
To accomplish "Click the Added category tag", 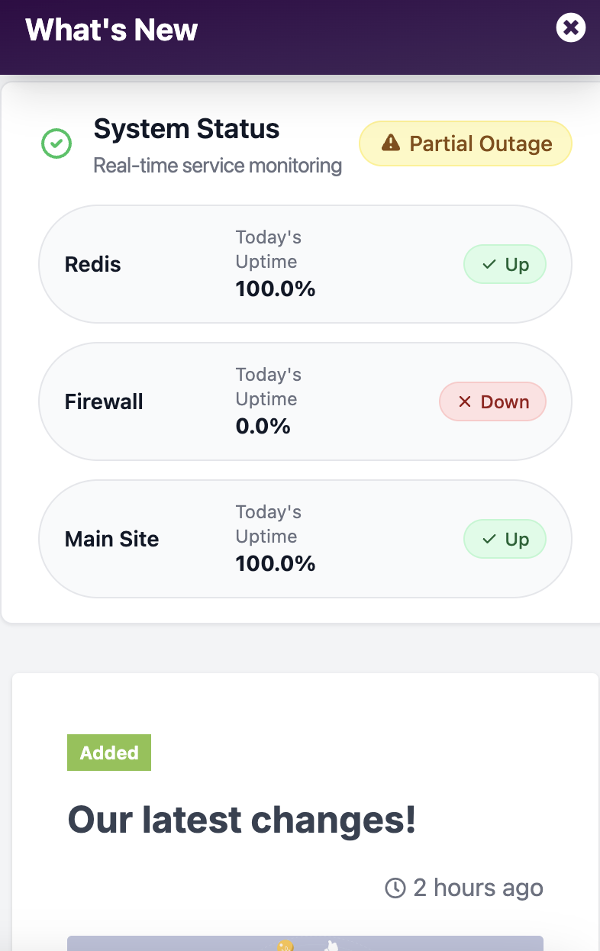I will [x=108, y=753].
